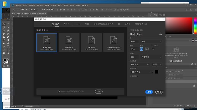Select the Lasso tool
The width and height of the screenshot is (197, 110).
(4, 27)
